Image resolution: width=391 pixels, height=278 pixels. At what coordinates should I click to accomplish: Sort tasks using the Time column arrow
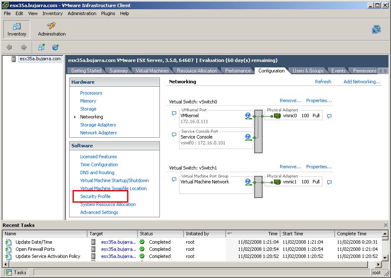tap(229, 234)
